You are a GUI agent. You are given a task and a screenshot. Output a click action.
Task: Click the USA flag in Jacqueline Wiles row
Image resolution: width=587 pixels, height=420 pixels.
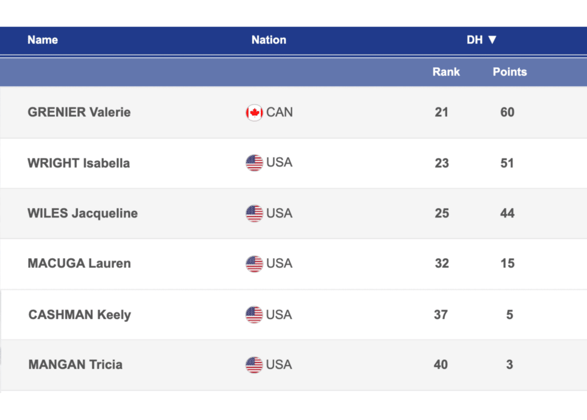point(254,213)
